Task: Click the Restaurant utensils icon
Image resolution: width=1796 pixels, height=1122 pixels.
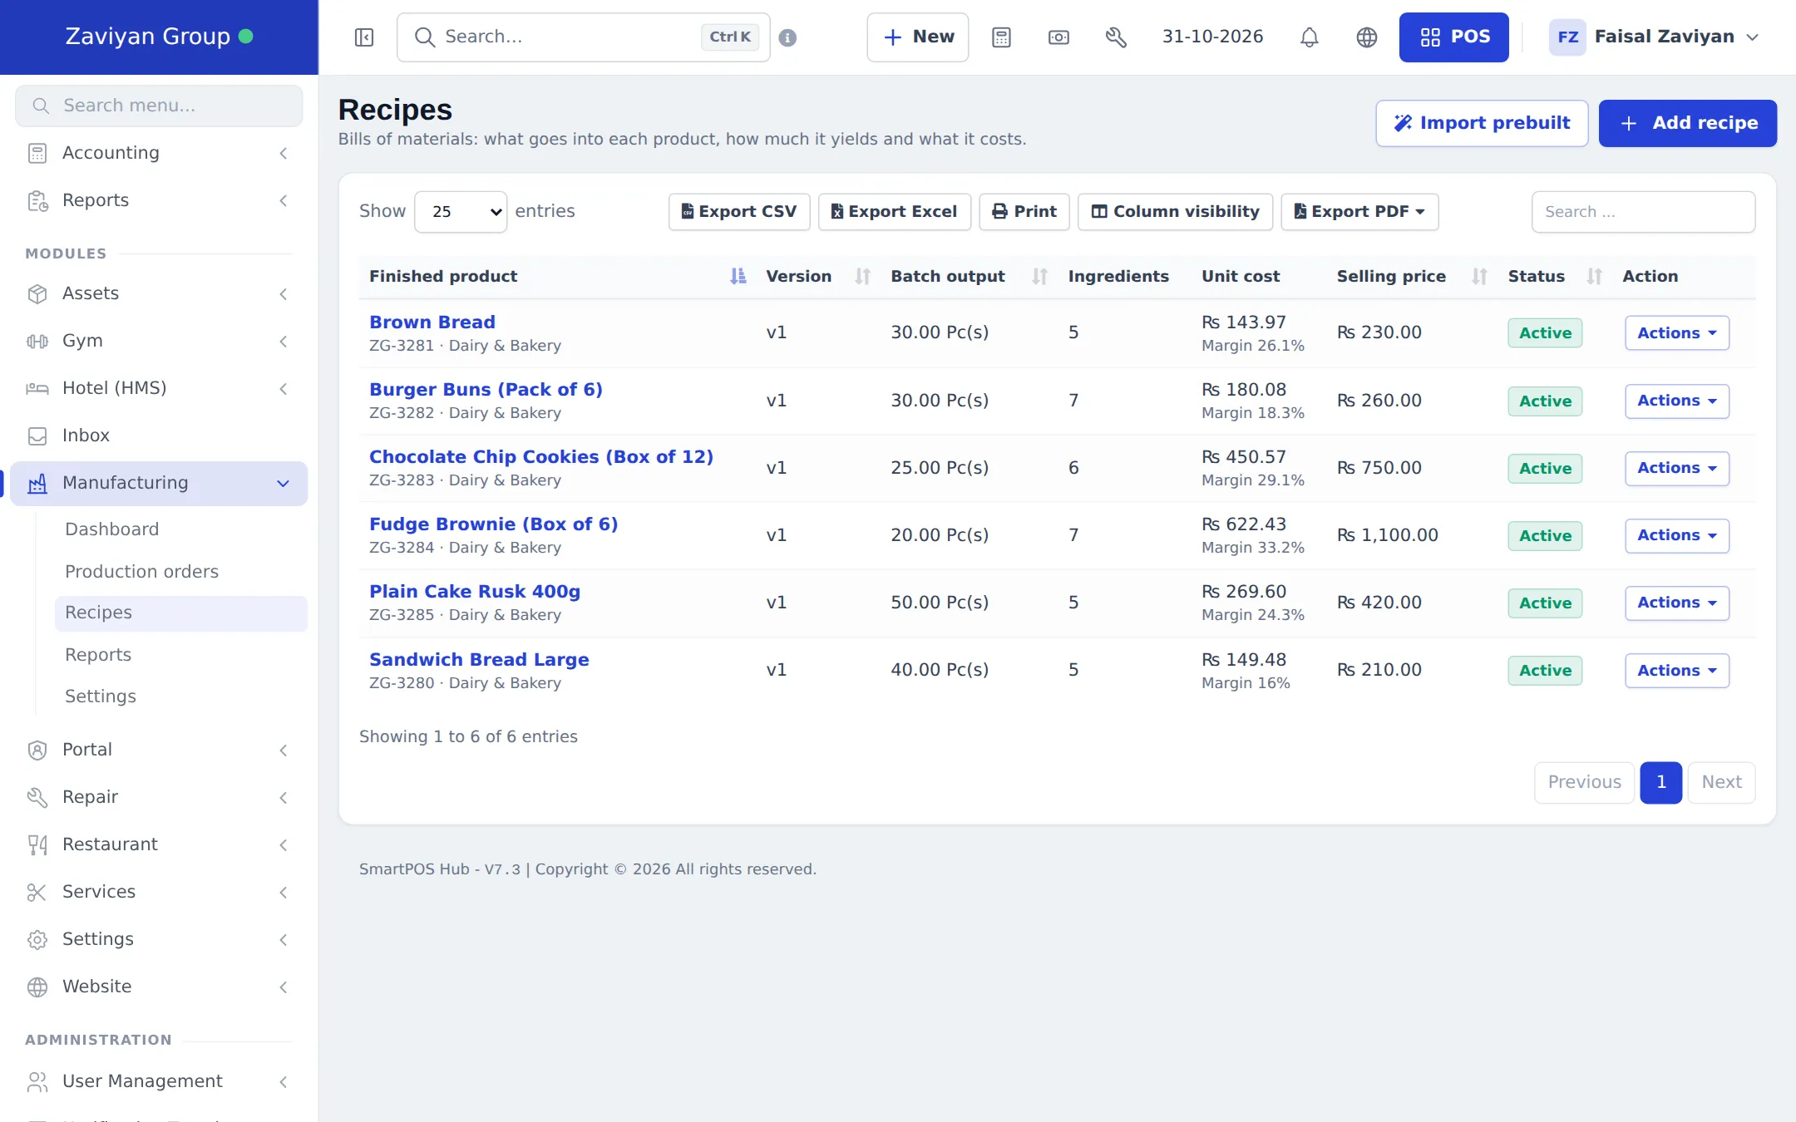Action: tap(37, 844)
